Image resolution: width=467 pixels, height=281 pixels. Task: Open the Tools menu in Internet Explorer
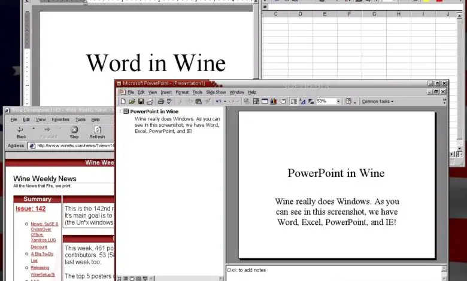80,119
